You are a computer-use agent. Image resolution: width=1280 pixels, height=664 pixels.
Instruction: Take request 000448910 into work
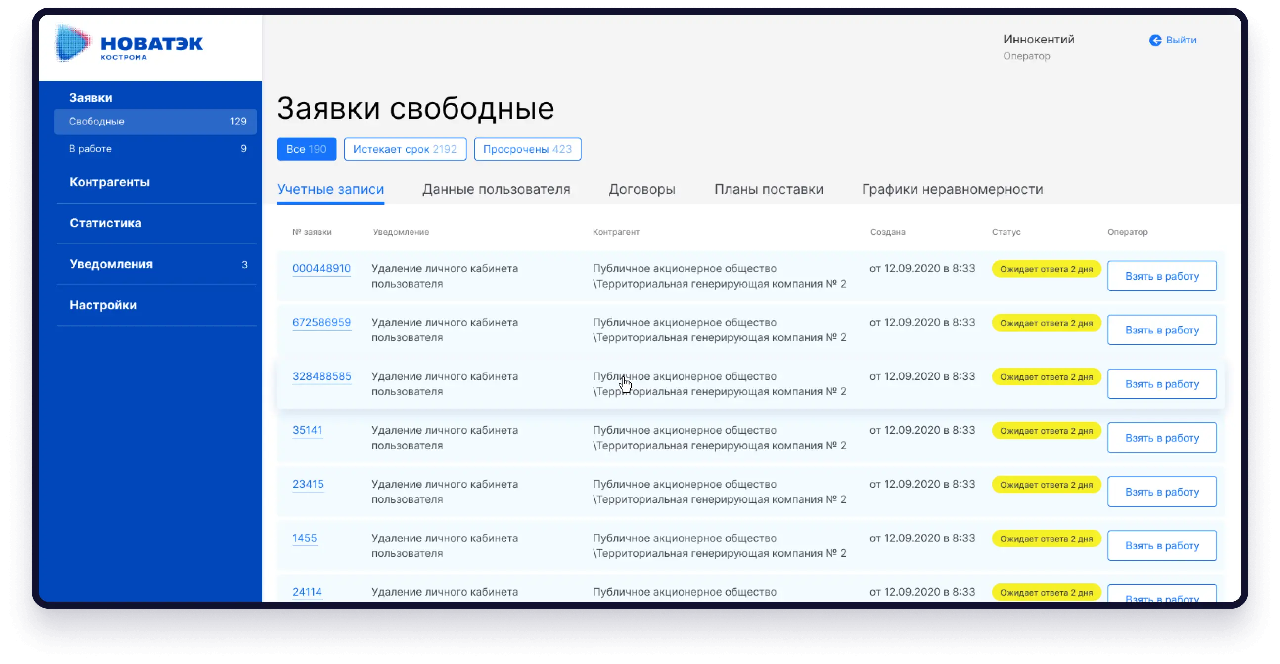[x=1162, y=276]
